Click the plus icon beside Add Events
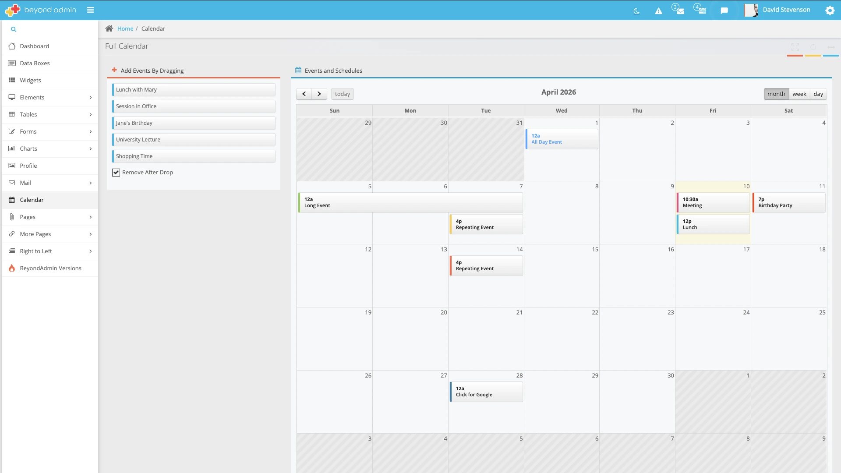 pyautogui.click(x=114, y=70)
